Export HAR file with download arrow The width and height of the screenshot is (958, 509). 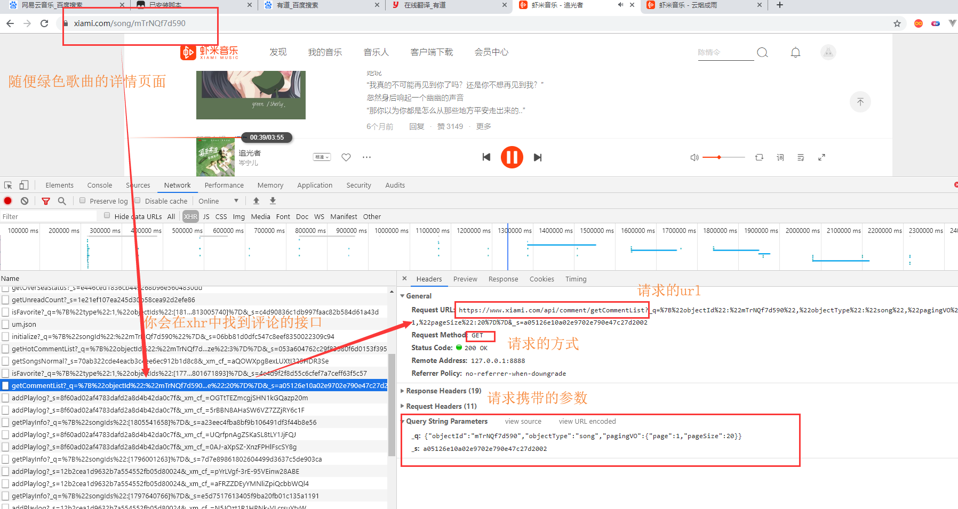click(x=273, y=200)
